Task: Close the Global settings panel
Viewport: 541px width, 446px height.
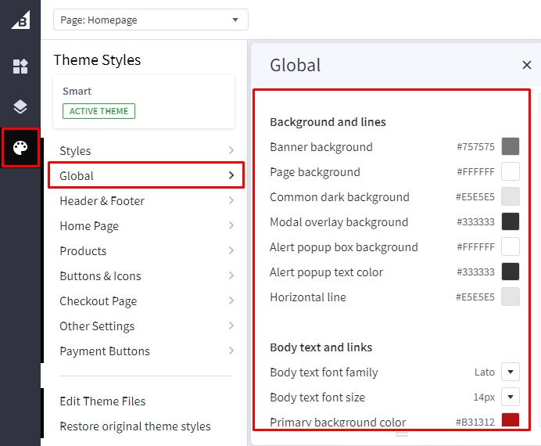Action: coord(526,65)
